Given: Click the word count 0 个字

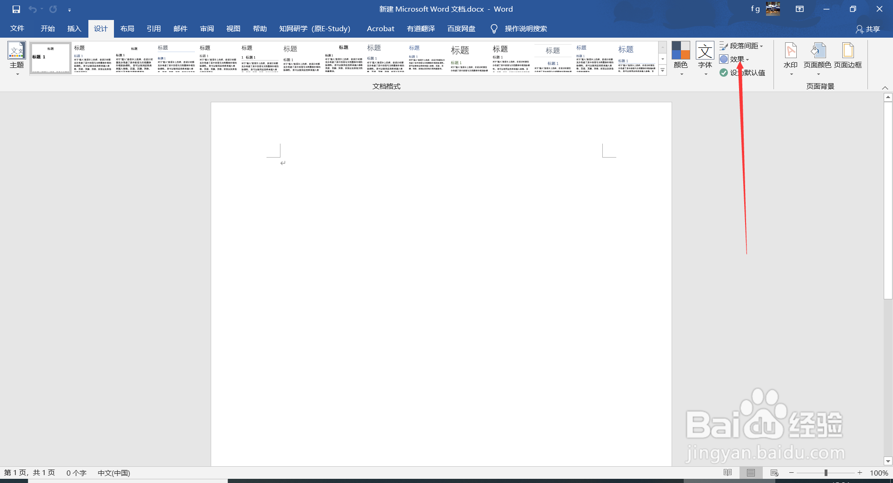Looking at the screenshot, I should [76, 473].
